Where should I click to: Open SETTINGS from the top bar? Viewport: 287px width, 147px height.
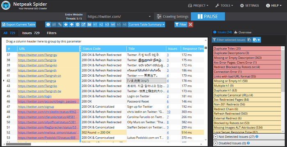point(249,6)
